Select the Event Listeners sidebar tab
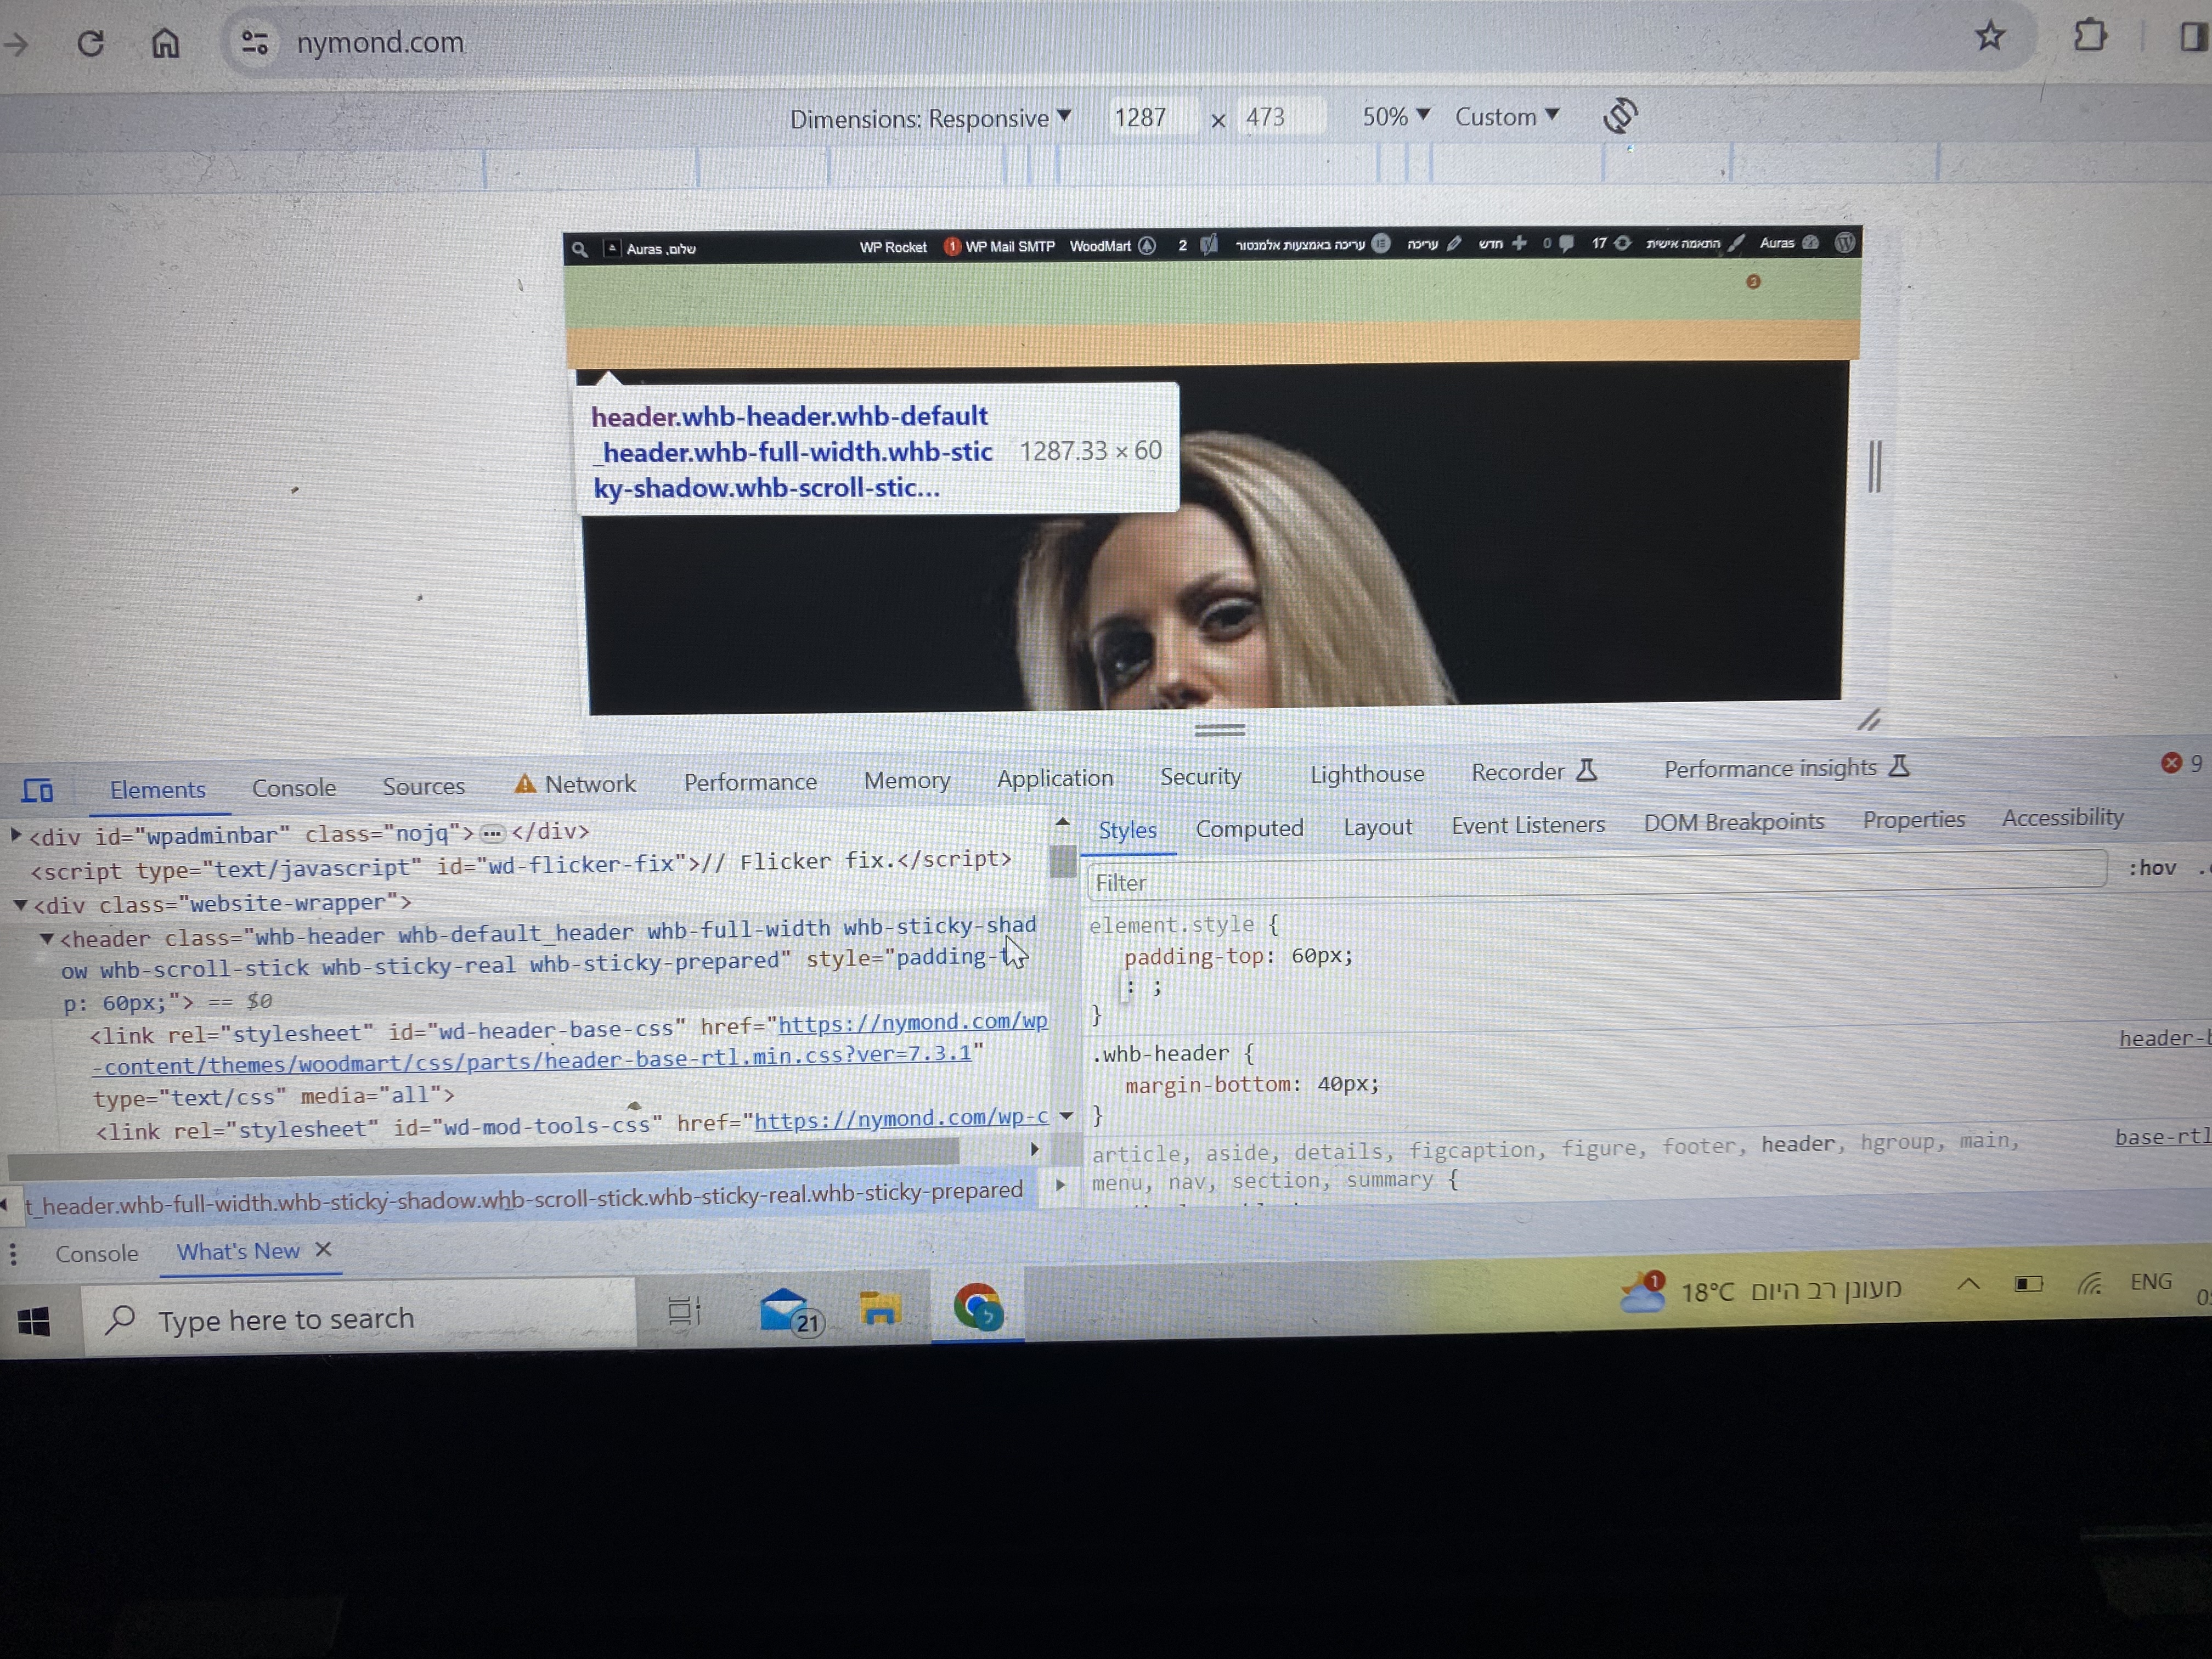 click(x=1528, y=825)
